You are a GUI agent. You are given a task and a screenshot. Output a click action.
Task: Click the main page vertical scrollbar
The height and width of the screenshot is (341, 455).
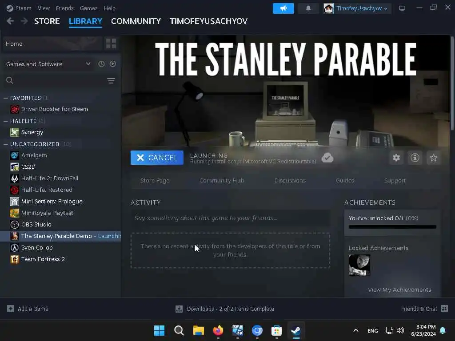[452, 83]
